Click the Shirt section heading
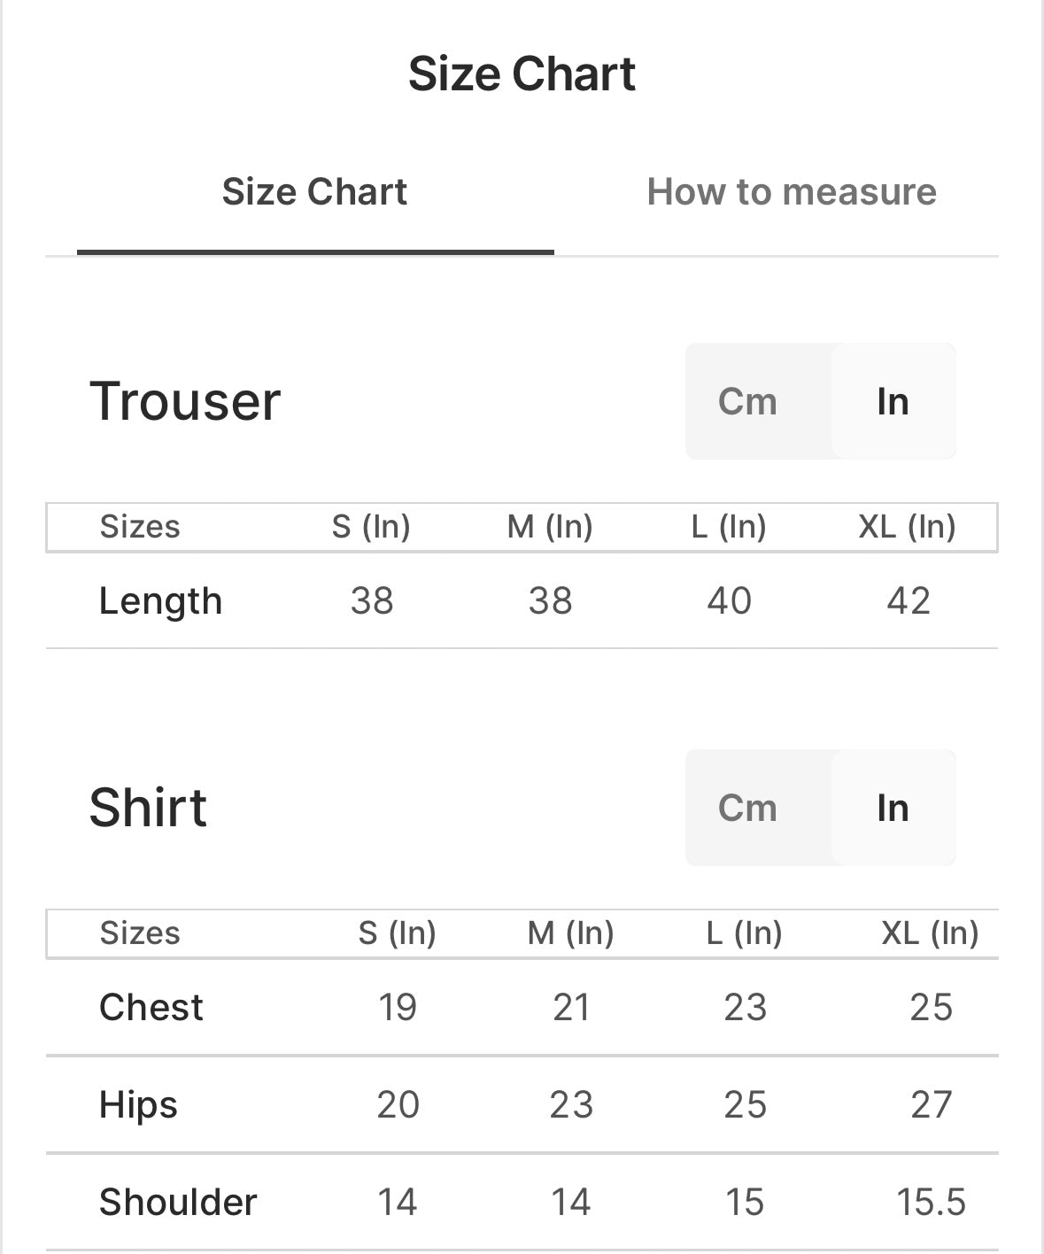 (x=148, y=808)
